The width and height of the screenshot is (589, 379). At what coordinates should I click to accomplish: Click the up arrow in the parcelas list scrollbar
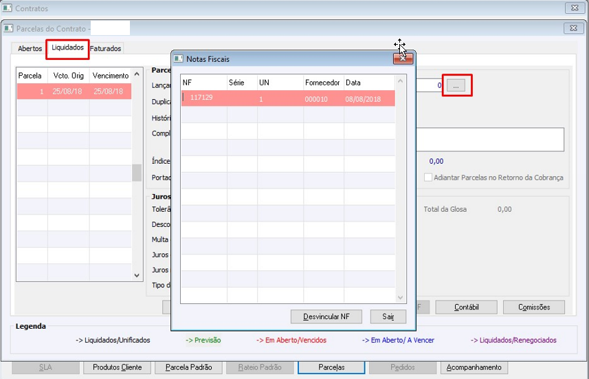(x=137, y=74)
